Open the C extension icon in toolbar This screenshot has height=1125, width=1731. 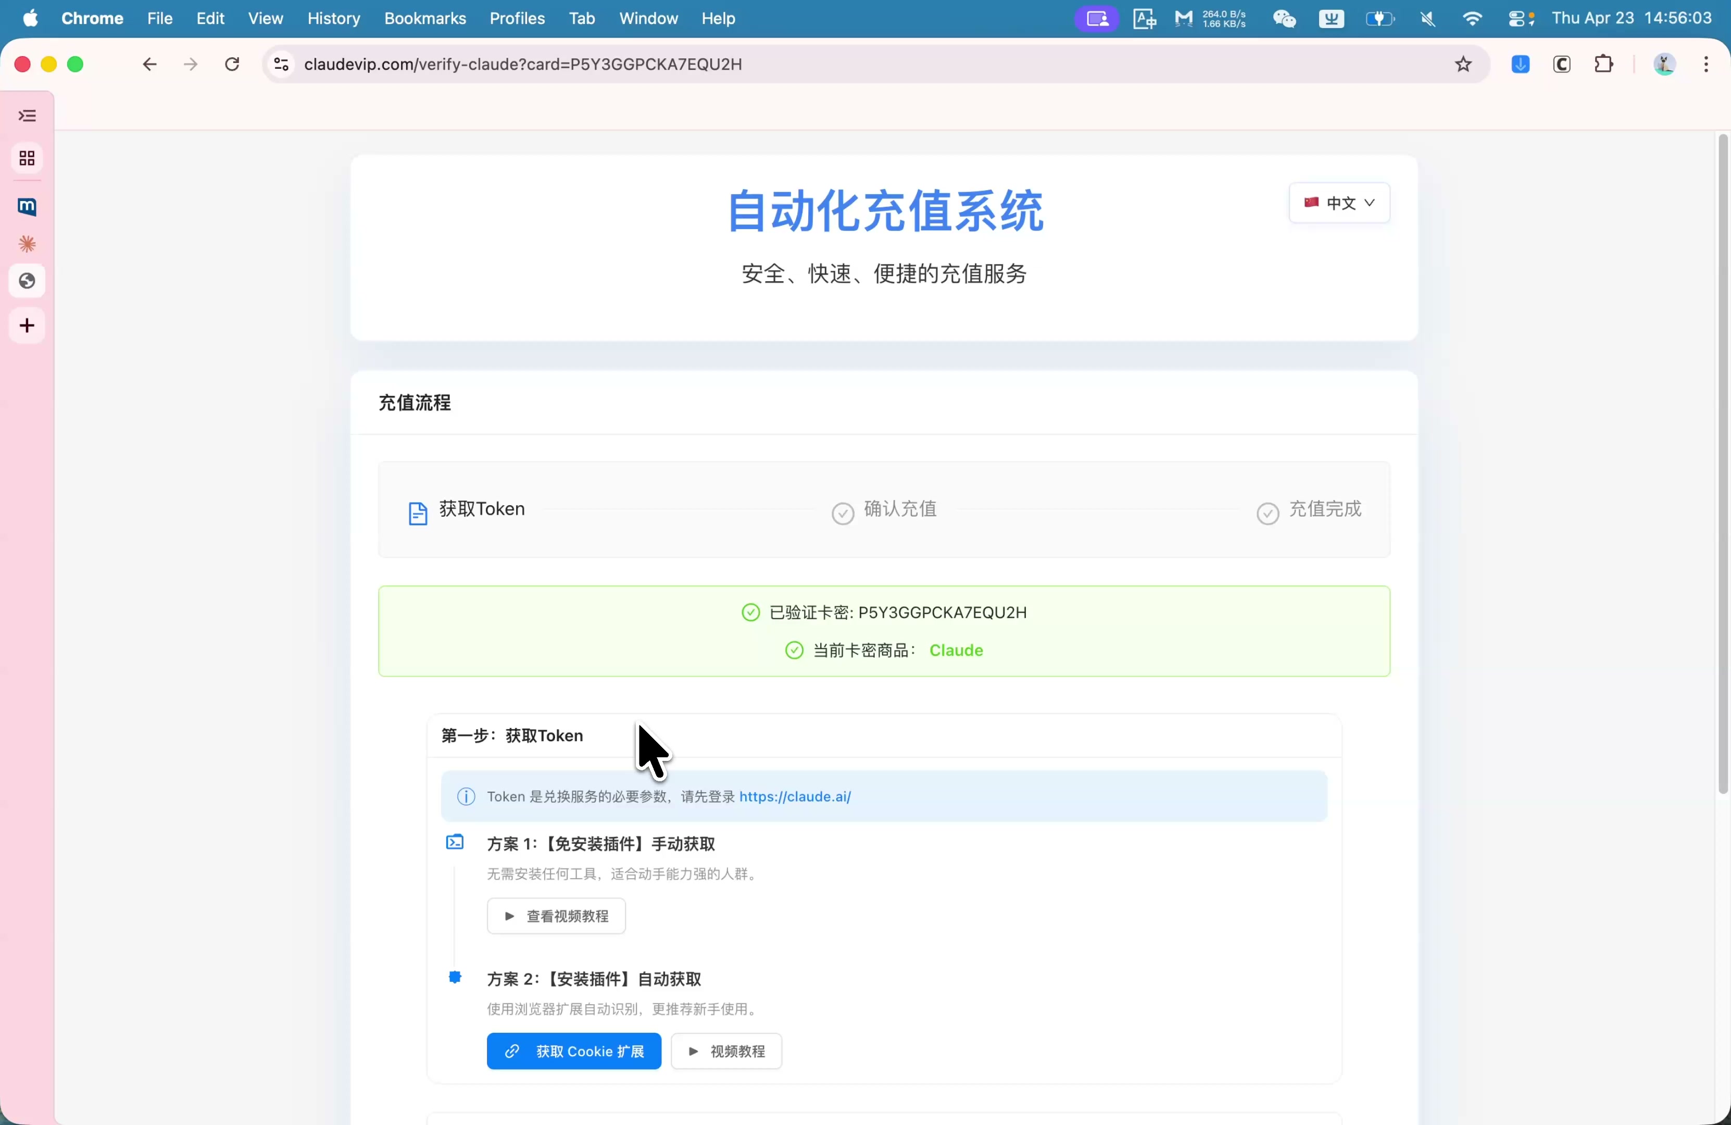point(1562,64)
